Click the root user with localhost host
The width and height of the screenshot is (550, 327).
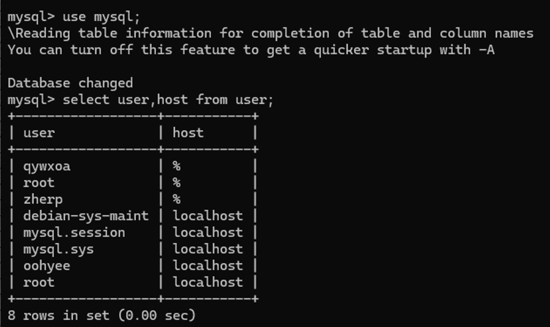(x=39, y=282)
